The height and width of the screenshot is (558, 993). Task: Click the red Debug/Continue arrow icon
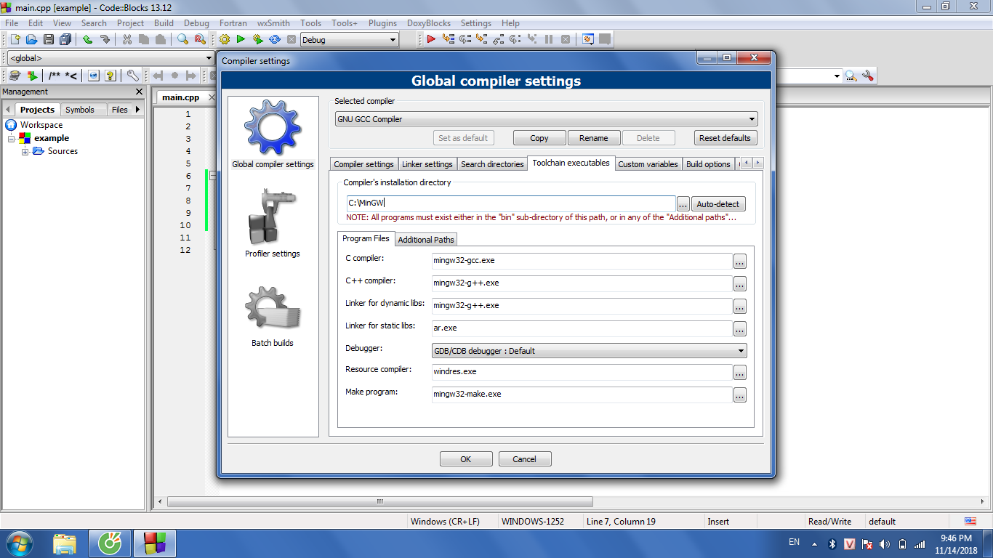[431, 39]
